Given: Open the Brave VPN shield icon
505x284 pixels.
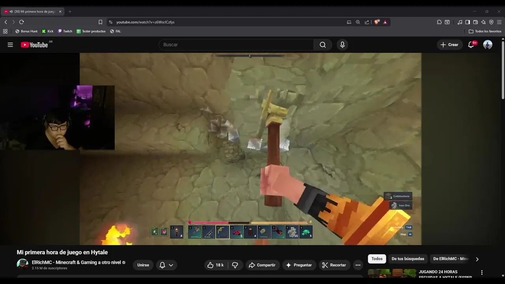Looking at the screenshot, I should (491, 22).
